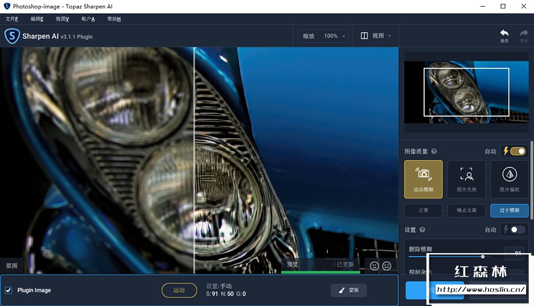Open the 帐户A menu
The image size is (534, 306).
click(x=88, y=19)
